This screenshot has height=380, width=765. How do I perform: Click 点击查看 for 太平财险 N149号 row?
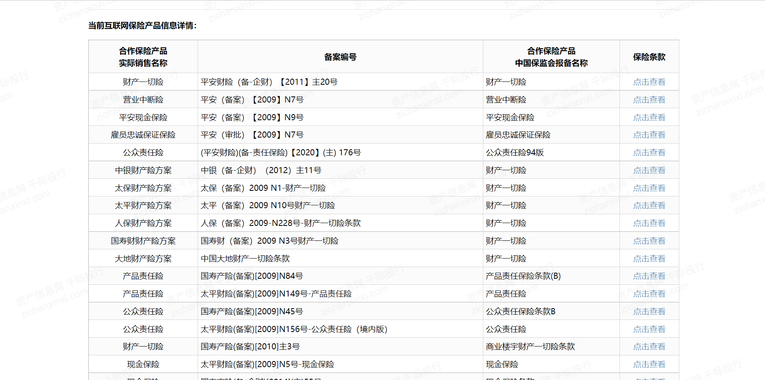(649, 294)
